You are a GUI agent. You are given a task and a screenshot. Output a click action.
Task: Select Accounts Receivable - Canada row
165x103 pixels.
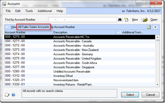(80, 41)
